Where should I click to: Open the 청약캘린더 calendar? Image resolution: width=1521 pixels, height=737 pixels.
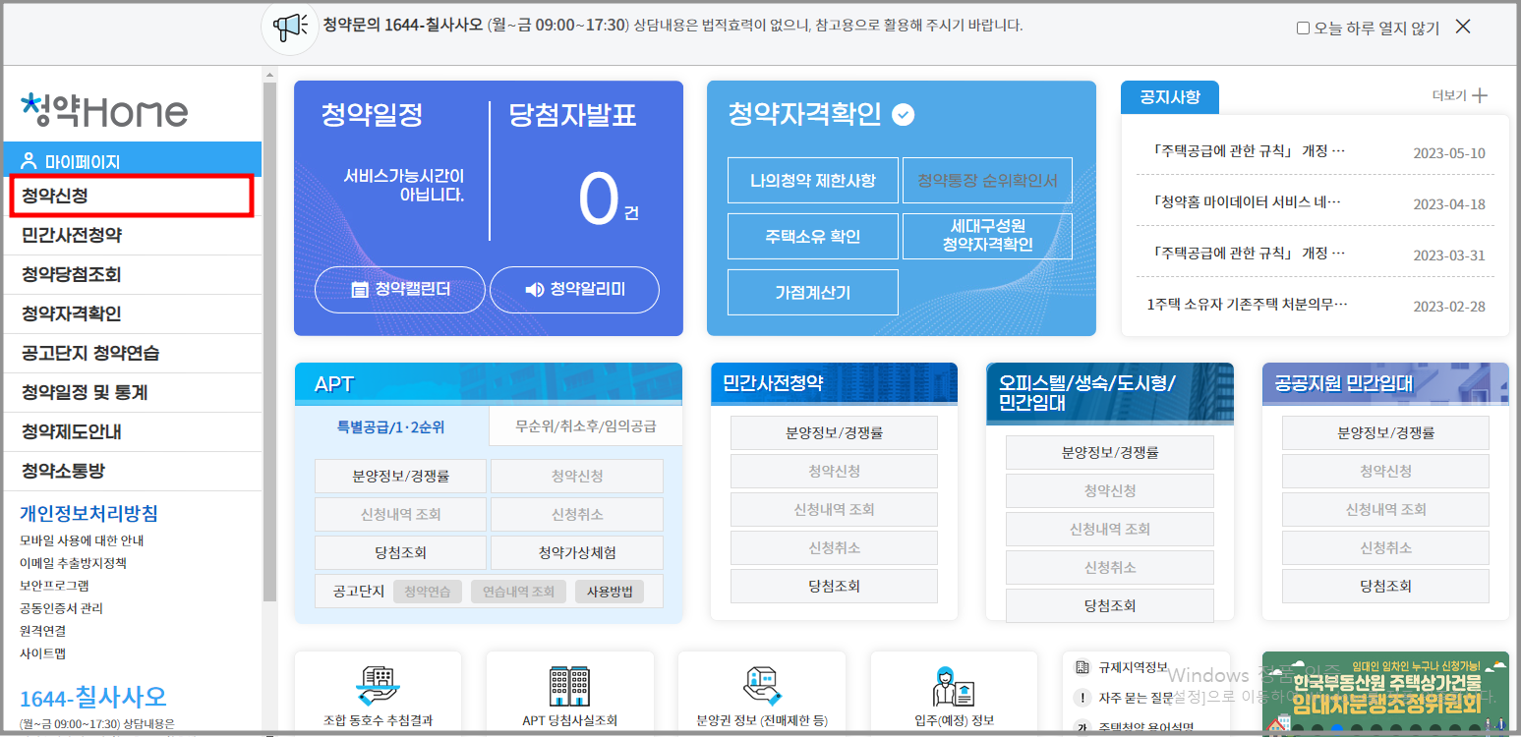coord(399,289)
